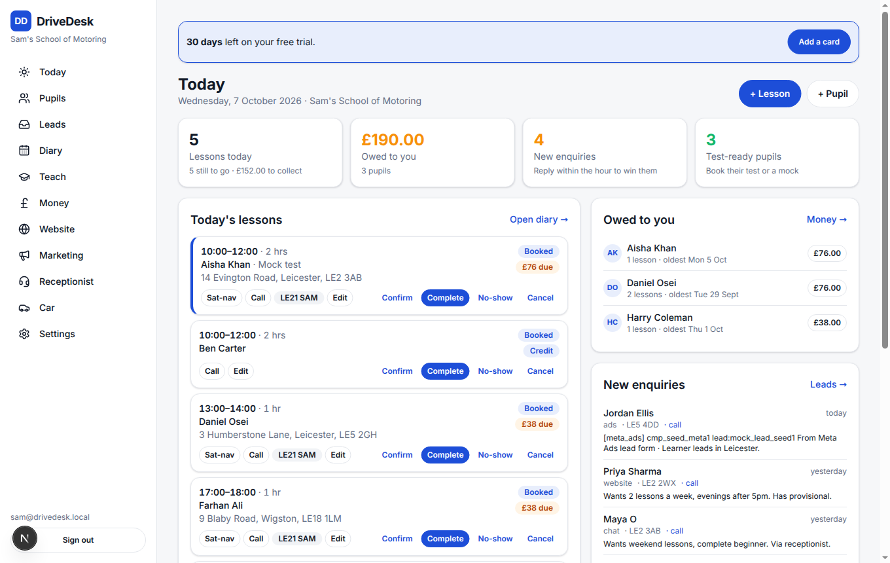Mark Farhan Ali's lesson Complete
Image resolution: width=890 pixels, height=563 pixels.
tap(445, 539)
